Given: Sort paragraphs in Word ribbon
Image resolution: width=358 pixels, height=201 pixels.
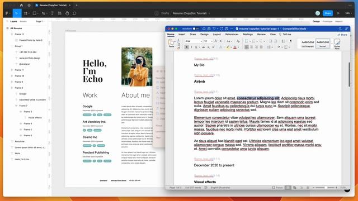Looking at the screenshot, I should [x=283, y=41].
